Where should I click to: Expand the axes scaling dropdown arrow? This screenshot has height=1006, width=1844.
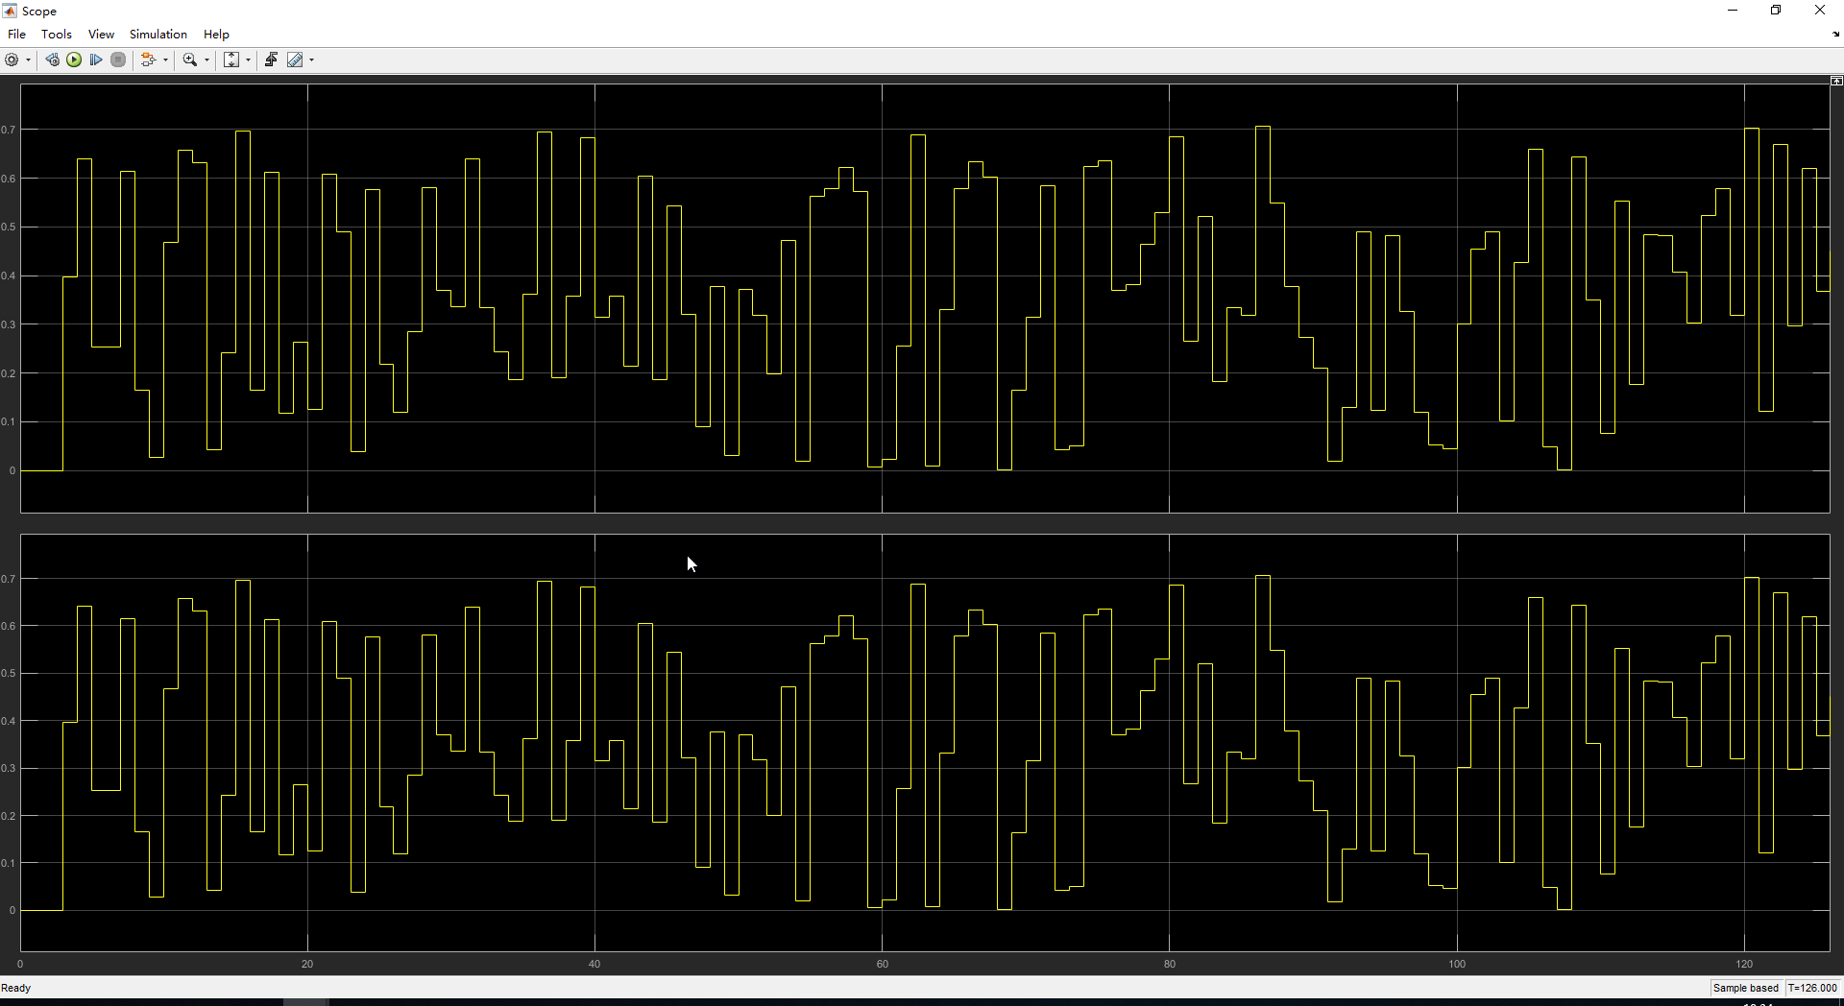[x=248, y=60]
